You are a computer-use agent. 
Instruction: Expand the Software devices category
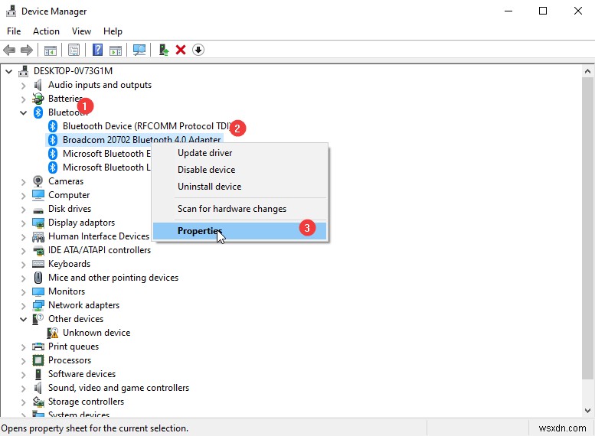tap(23, 375)
